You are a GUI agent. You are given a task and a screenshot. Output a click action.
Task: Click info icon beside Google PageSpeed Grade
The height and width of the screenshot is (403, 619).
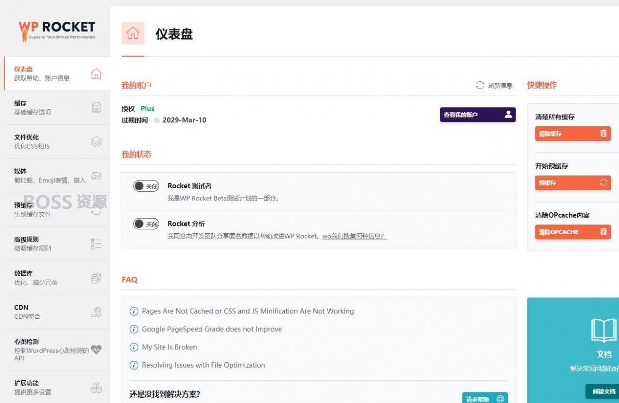(134, 329)
